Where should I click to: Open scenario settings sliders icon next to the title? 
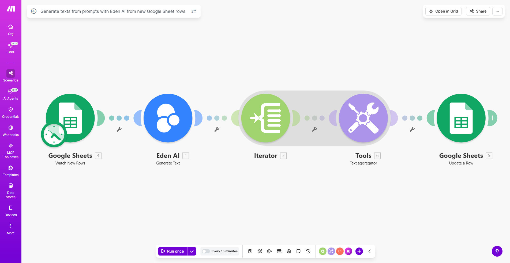[x=194, y=11]
